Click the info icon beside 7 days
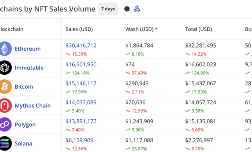Screen dimensions: 252x152 pyautogui.click(x=127, y=9)
